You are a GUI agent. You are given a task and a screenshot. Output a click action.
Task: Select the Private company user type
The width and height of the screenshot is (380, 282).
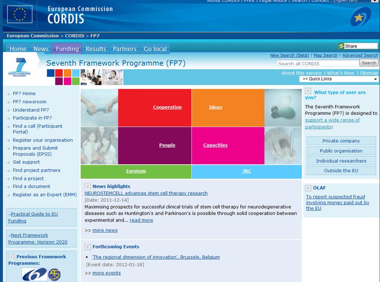pyautogui.click(x=341, y=141)
